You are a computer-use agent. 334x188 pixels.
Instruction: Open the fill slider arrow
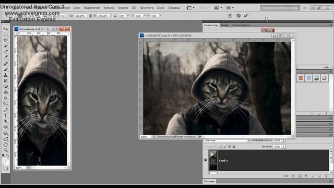(283, 147)
